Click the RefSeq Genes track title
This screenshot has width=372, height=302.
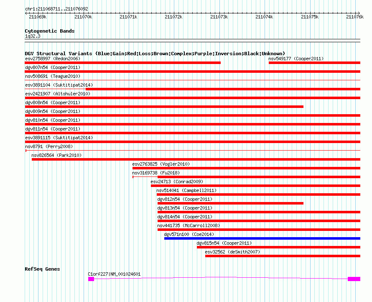click(x=43, y=269)
